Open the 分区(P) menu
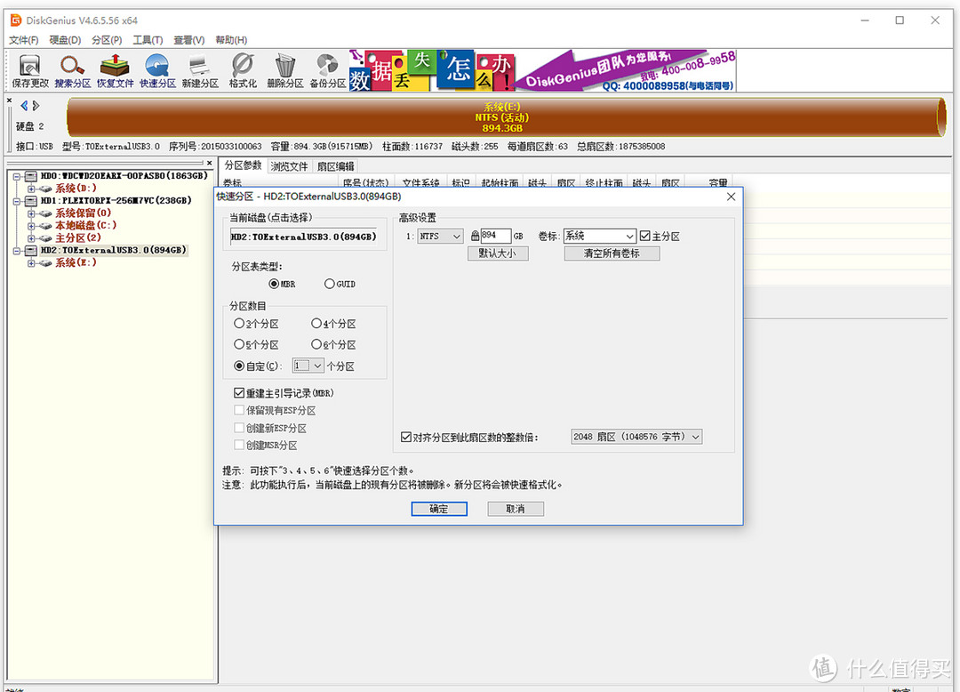Screen dimensions: 960x692 click(107, 40)
